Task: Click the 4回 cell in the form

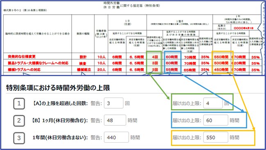Action: click(155, 57)
